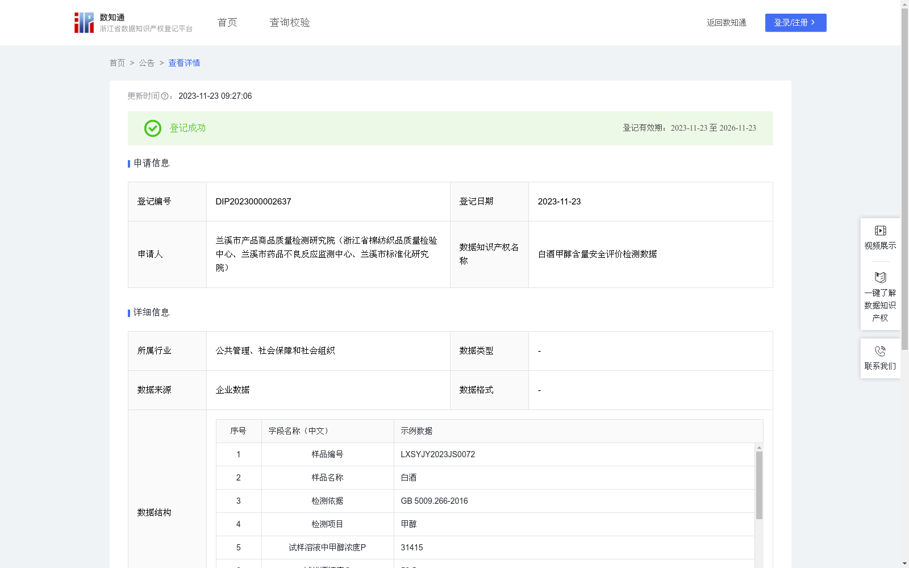Click the page scrollbar down arrow
This screenshot has width=909, height=568.
[x=905, y=564]
